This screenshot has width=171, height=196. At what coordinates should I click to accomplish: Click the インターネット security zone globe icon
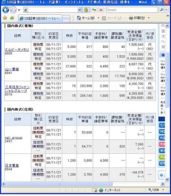[x=101, y=190]
